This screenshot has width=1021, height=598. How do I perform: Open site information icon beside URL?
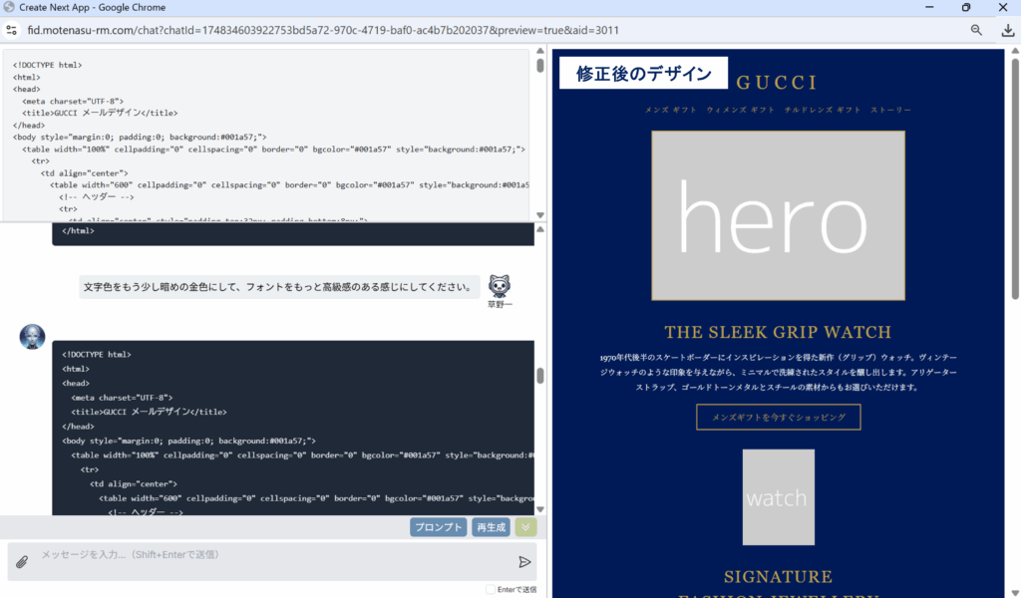coord(11,30)
